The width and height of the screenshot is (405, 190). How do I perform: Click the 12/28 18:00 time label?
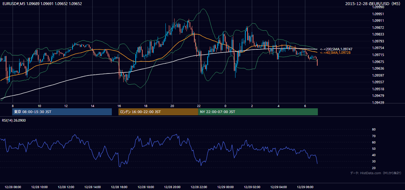pyautogui.click(x=146, y=187)
